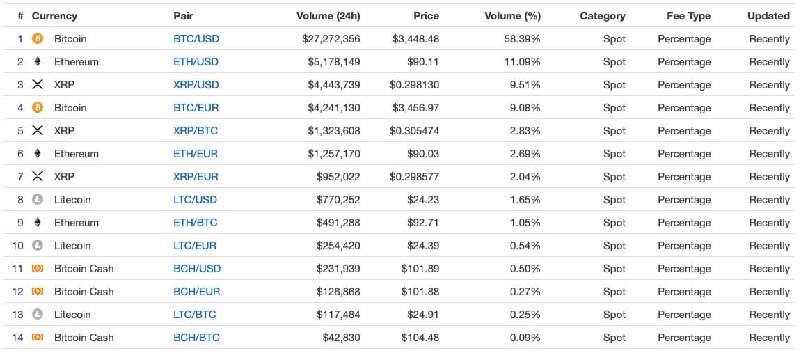Sort by Updated column header
Image resolution: width=801 pixels, height=353 pixels.
coord(768,16)
